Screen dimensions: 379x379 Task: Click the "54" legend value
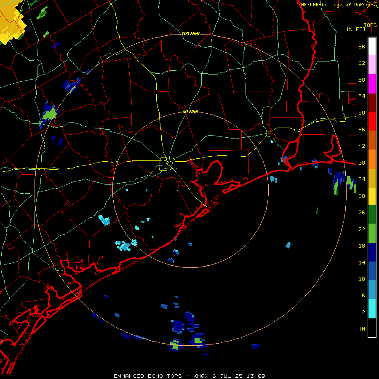pyautogui.click(x=362, y=96)
